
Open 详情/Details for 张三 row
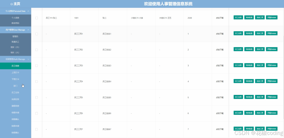coord(272,18)
